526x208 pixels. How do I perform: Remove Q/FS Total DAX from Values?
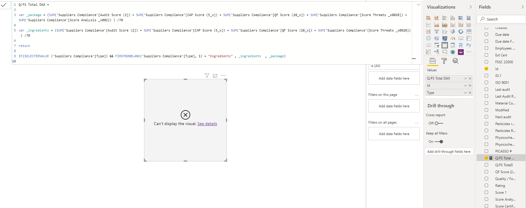click(470, 78)
